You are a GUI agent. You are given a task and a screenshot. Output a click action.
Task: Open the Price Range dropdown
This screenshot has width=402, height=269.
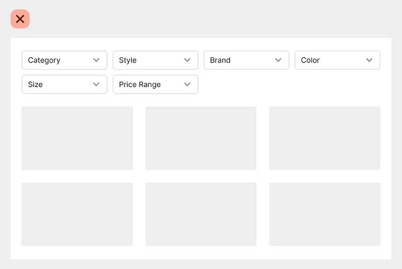click(x=155, y=85)
